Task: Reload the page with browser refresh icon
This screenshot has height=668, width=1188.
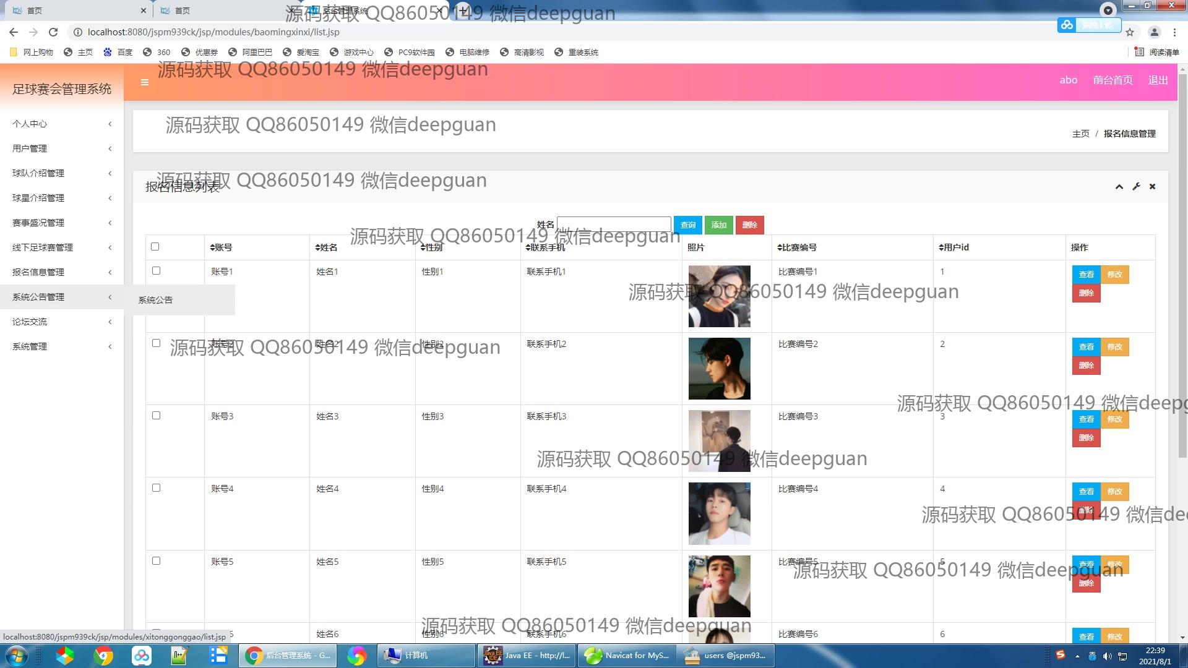Action: tap(53, 32)
